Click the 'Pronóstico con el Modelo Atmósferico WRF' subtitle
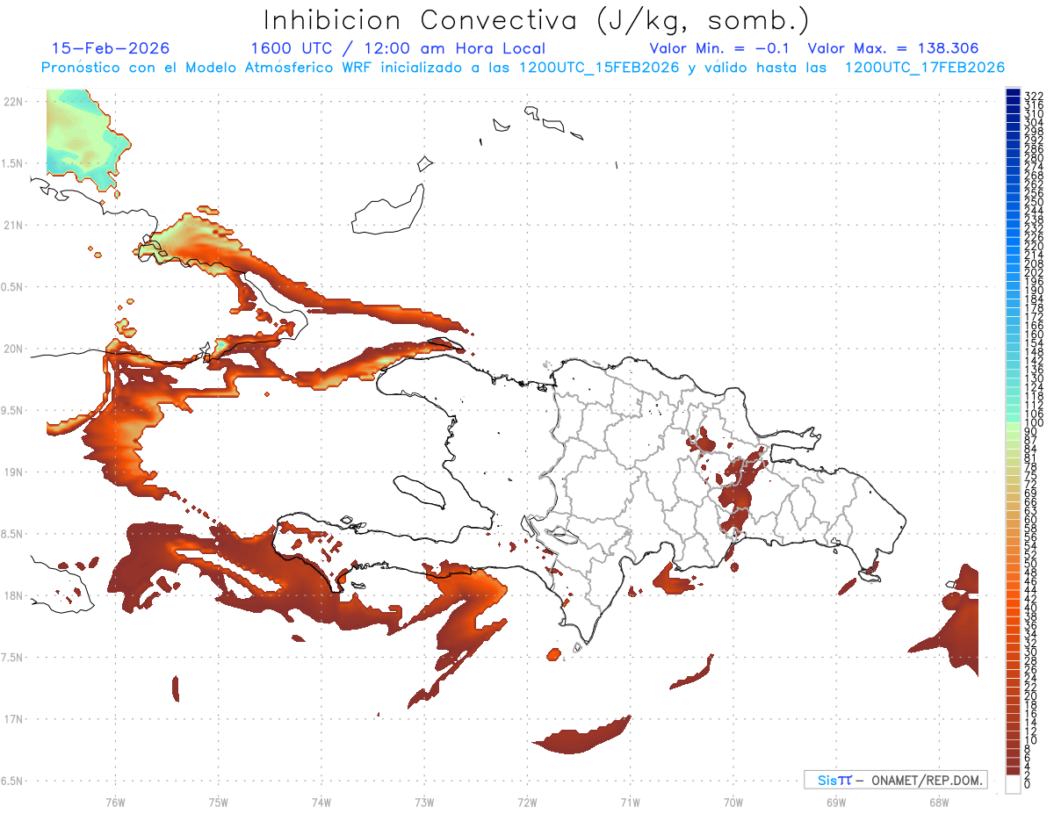 pyautogui.click(x=206, y=68)
